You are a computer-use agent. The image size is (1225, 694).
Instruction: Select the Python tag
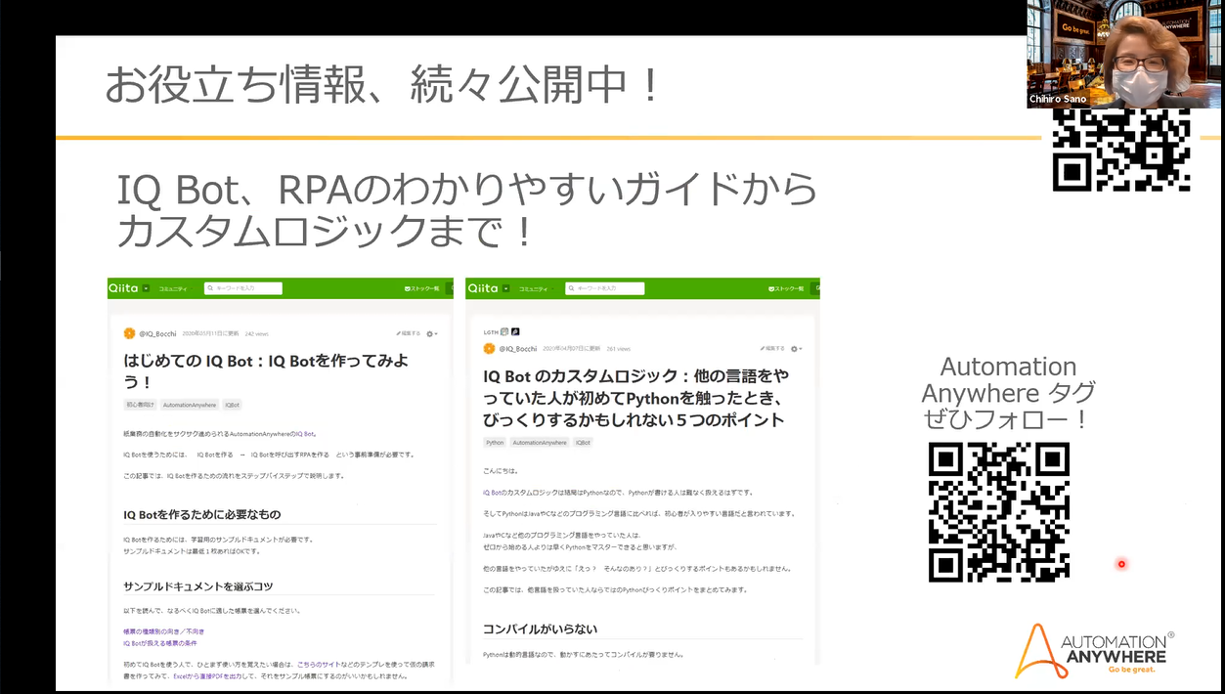pyautogui.click(x=495, y=443)
